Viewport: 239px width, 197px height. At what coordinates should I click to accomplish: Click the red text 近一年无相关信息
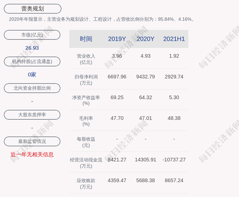pos(32,154)
